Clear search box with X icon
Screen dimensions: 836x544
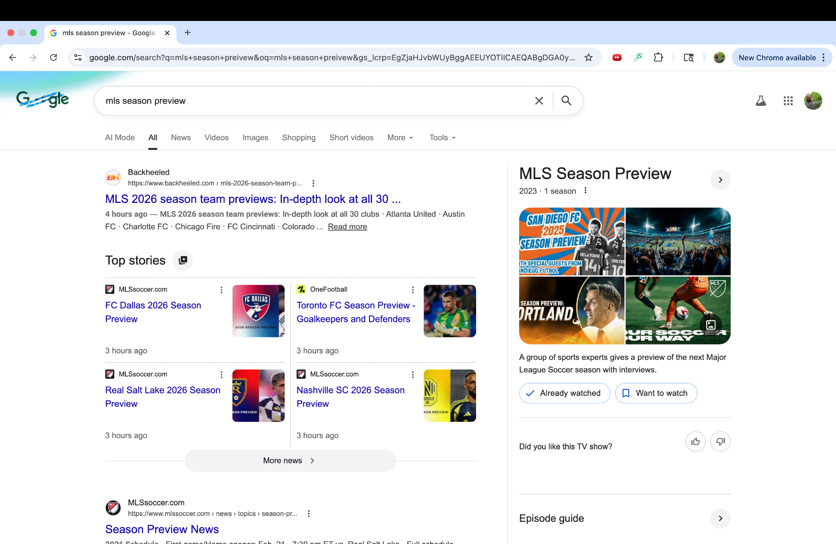pyautogui.click(x=539, y=101)
